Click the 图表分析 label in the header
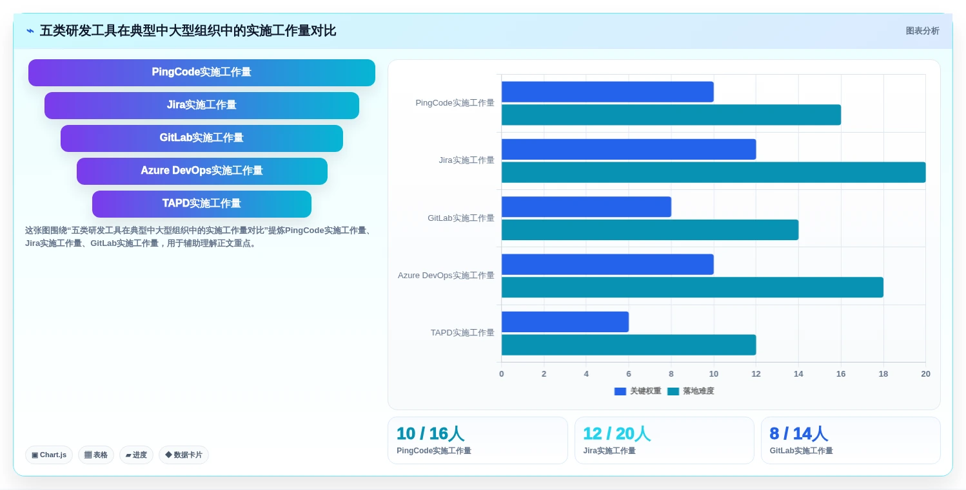The width and height of the screenshot is (966, 490). tap(922, 31)
